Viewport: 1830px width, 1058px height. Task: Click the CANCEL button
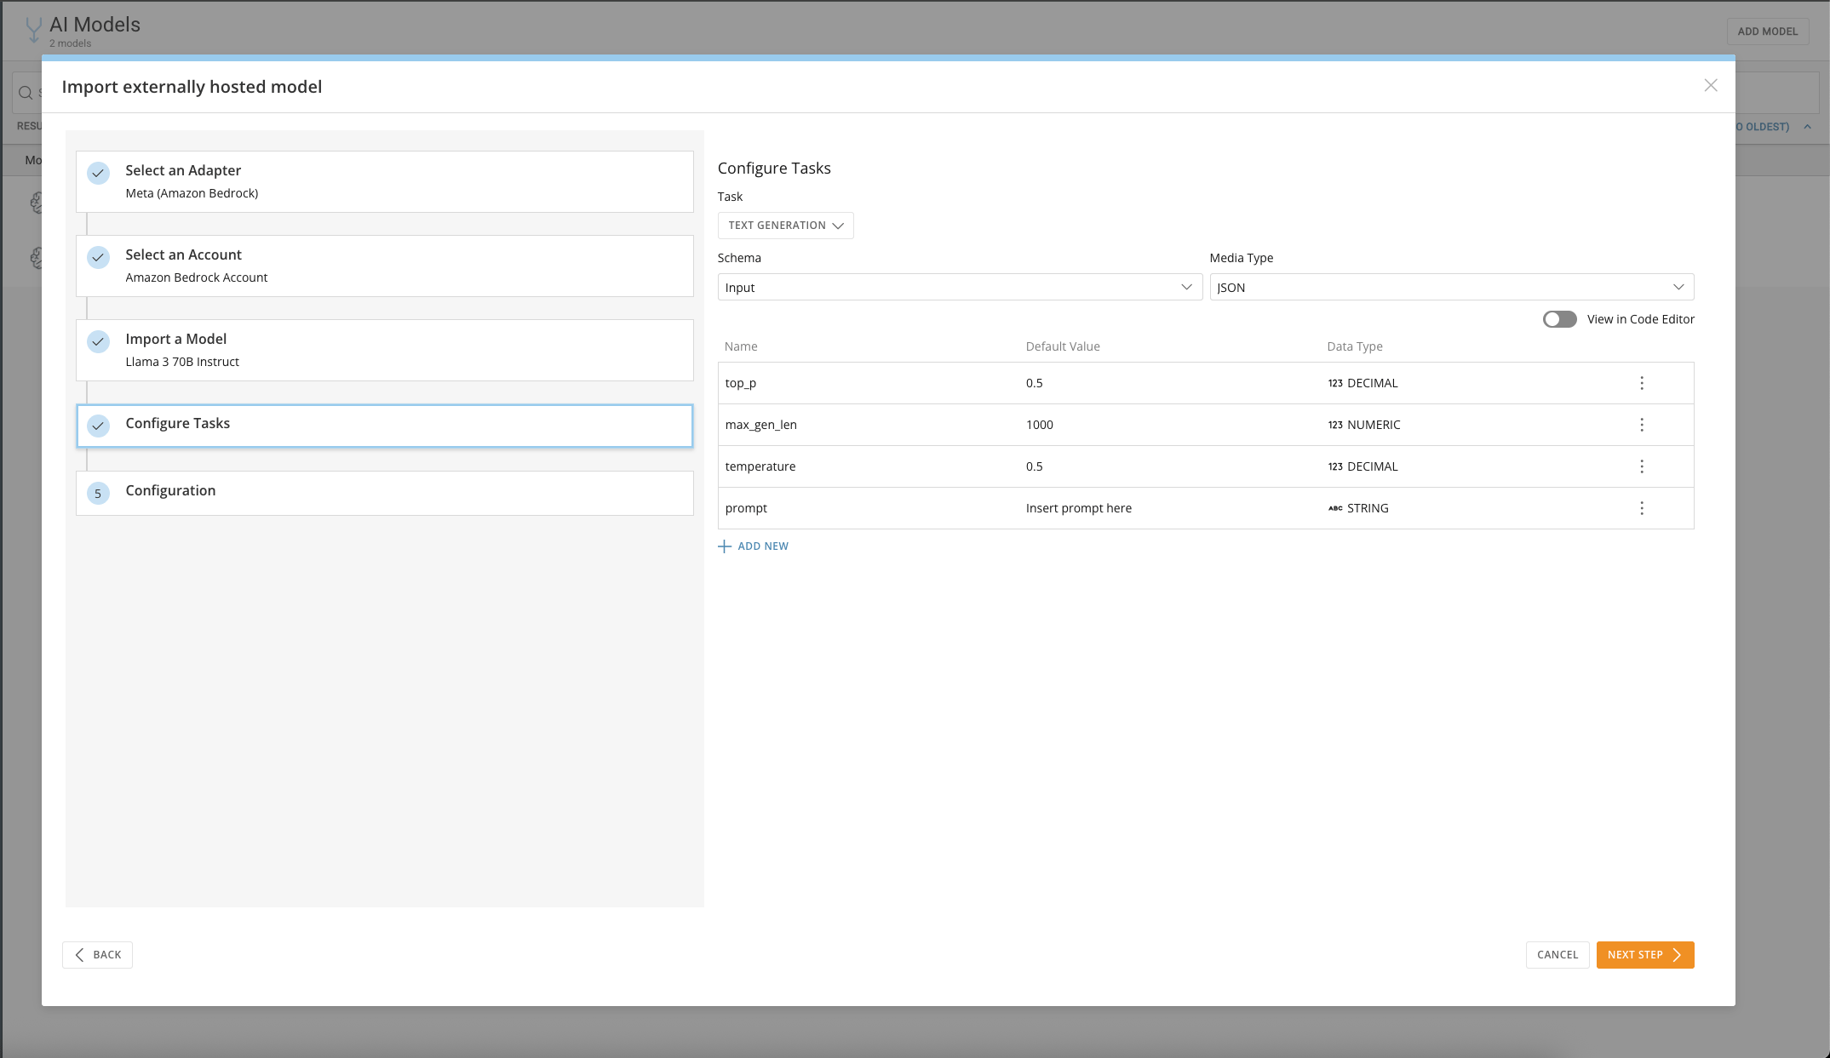pos(1558,955)
